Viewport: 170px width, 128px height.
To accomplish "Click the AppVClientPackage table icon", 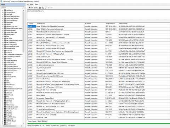I will coord(5,18).
